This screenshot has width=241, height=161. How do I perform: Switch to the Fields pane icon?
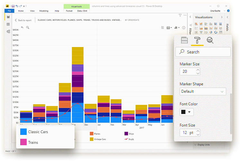coord(184,40)
